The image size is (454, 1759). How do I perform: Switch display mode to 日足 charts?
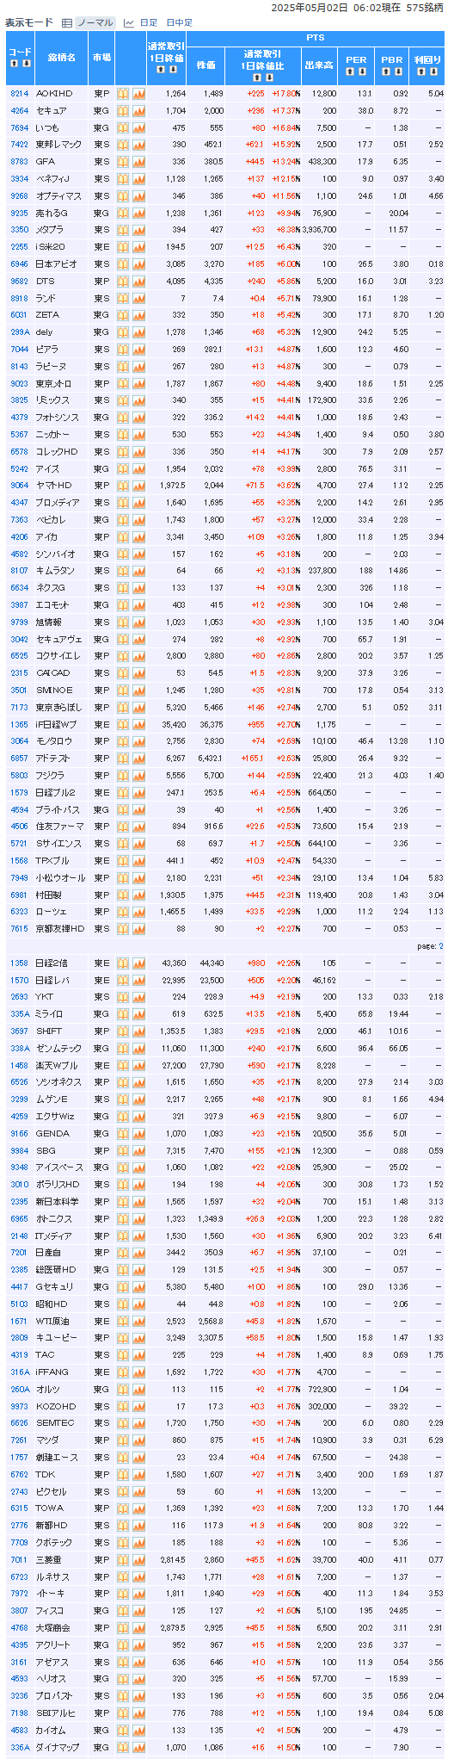point(149,22)
